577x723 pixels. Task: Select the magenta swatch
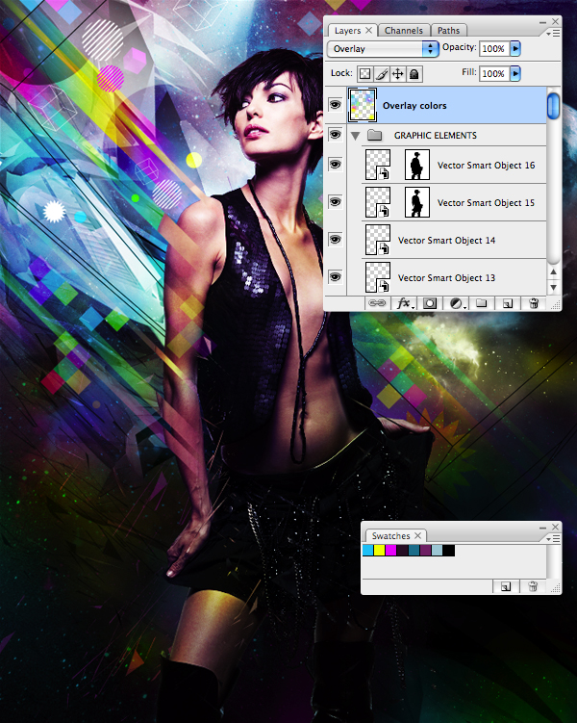click(391, 550)
